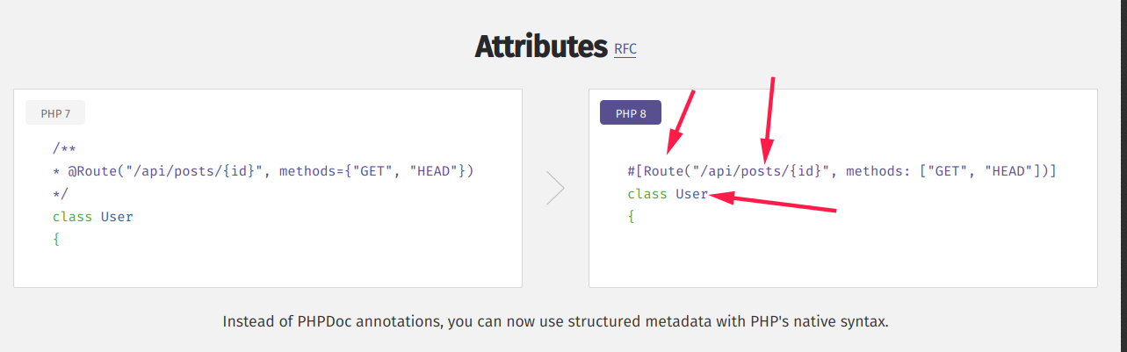
Task: Click the Attributes heading text
Action: pos(540,46)
